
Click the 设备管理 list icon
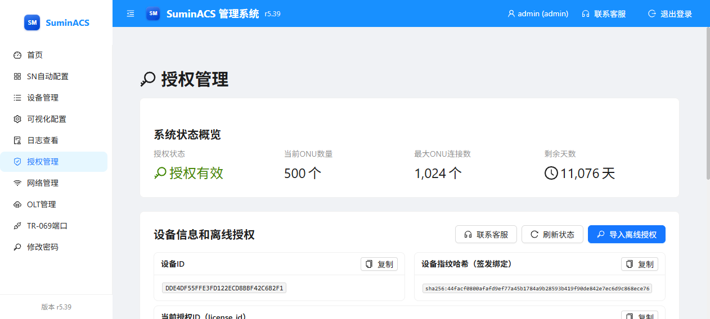point(17,98)
